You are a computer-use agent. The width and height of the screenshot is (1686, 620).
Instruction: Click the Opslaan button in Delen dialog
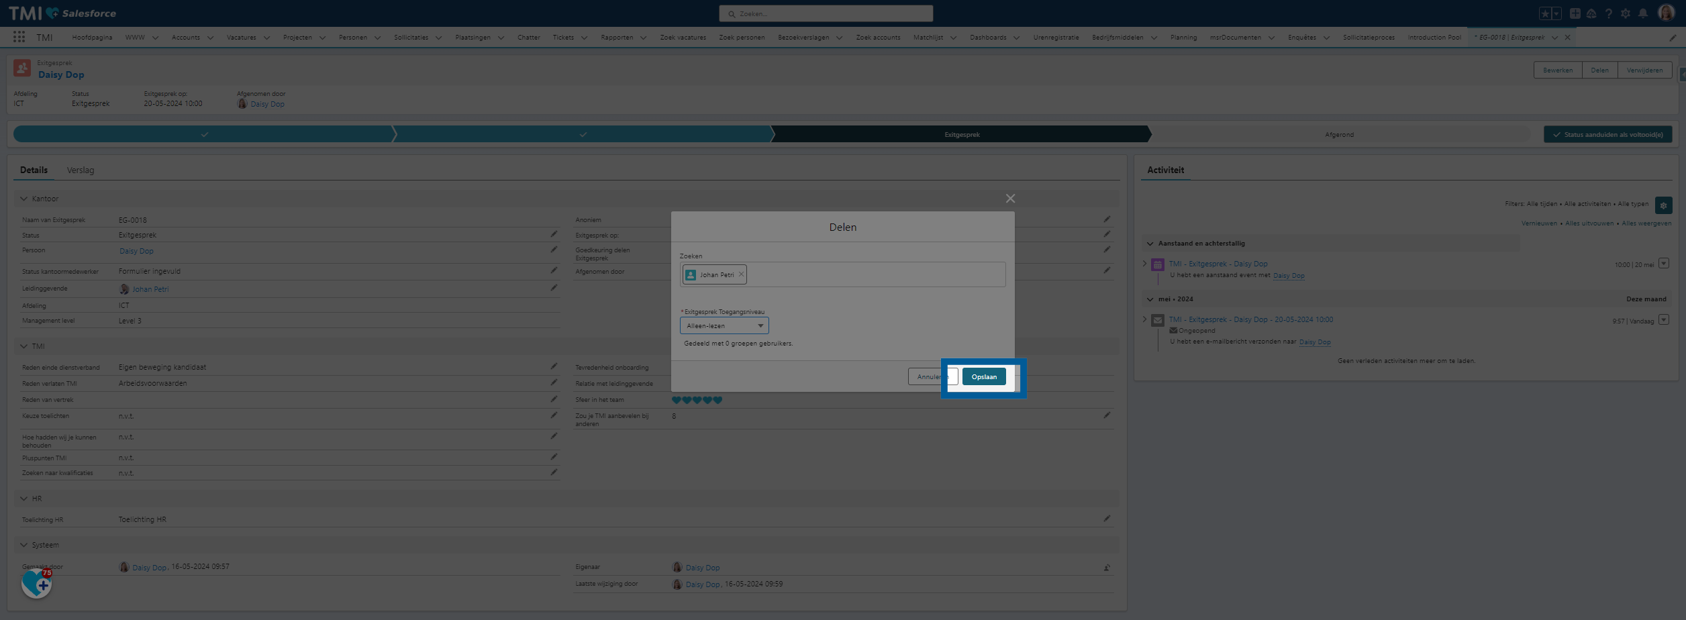983,377
